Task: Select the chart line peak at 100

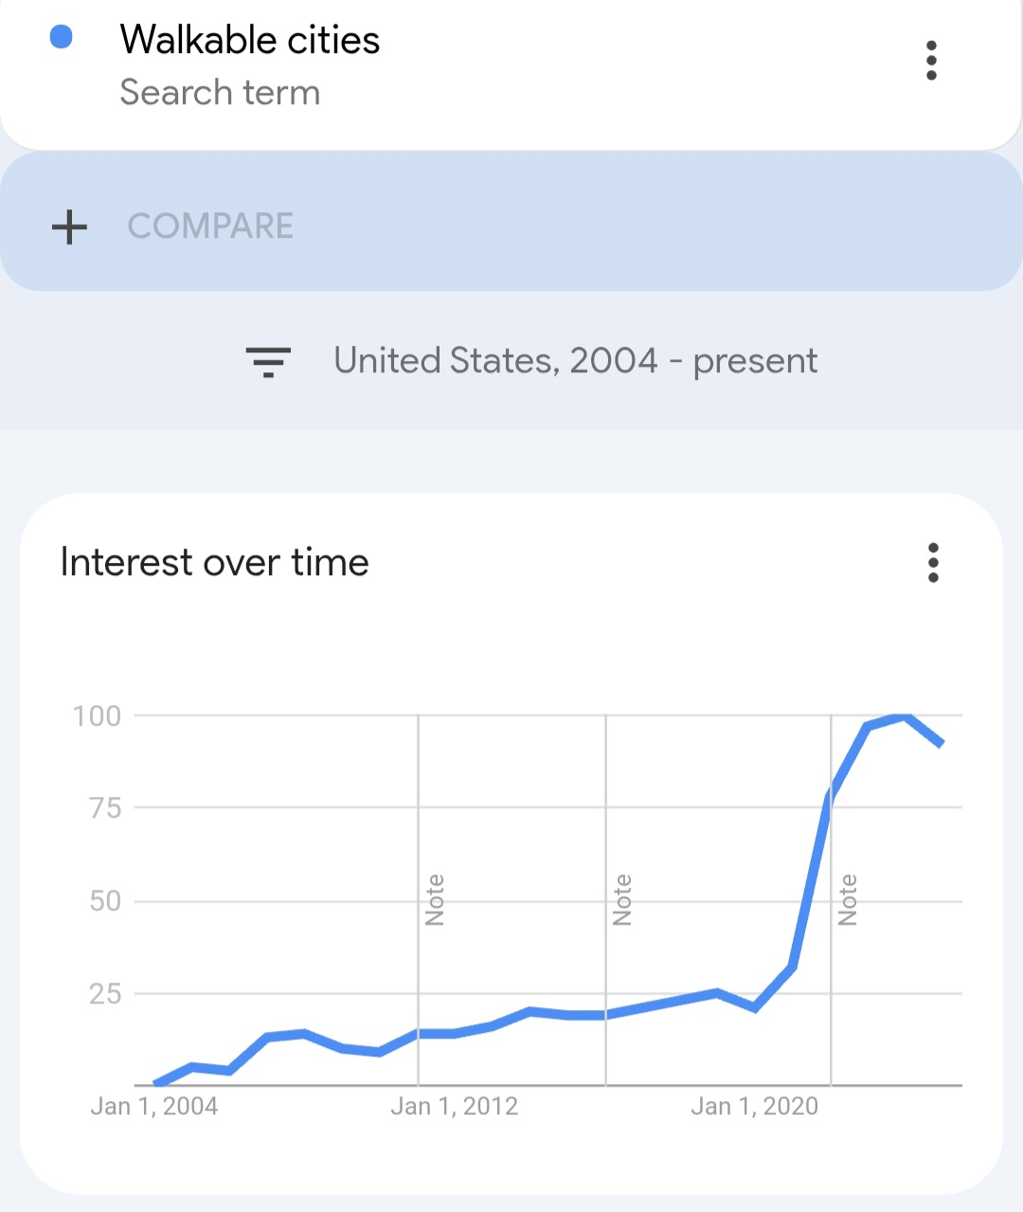Action: (906, 717)
